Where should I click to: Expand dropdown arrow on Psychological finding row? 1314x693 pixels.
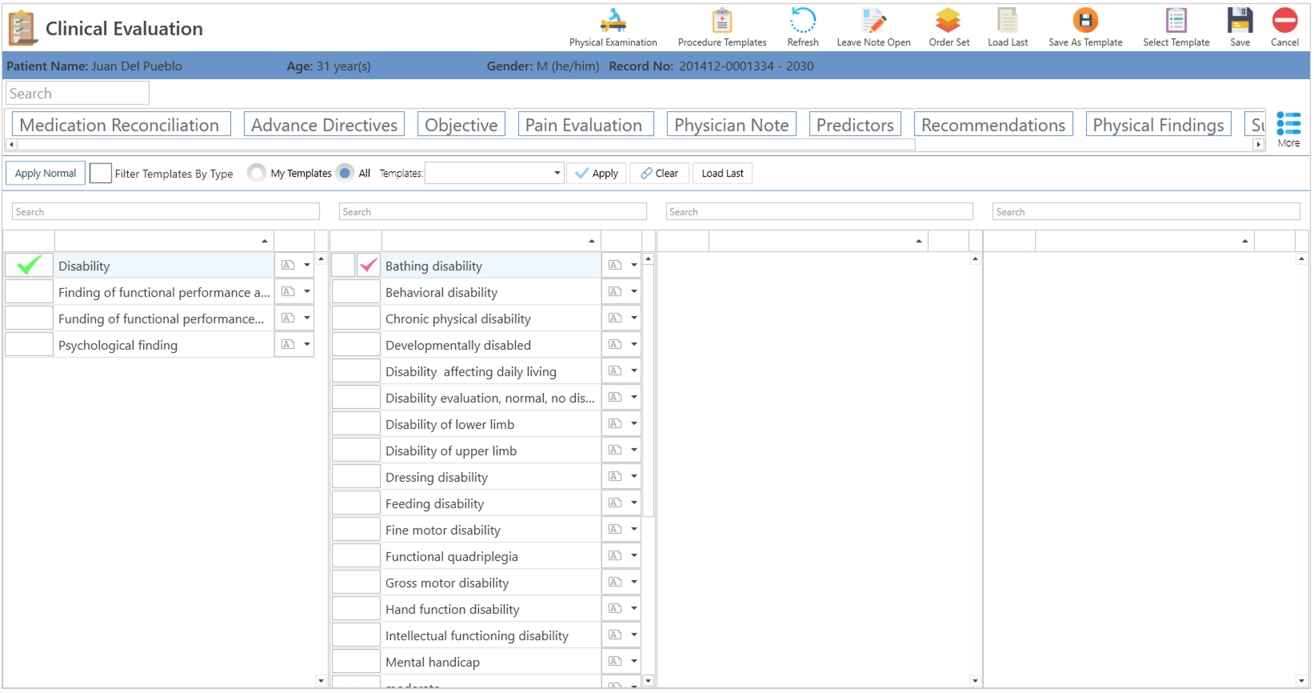click(307, 344)
